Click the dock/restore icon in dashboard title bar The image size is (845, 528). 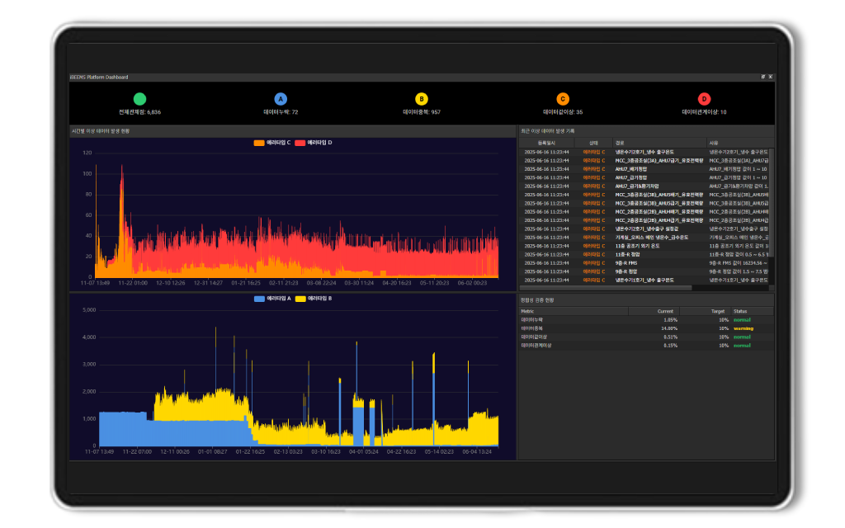coord(762,77)
